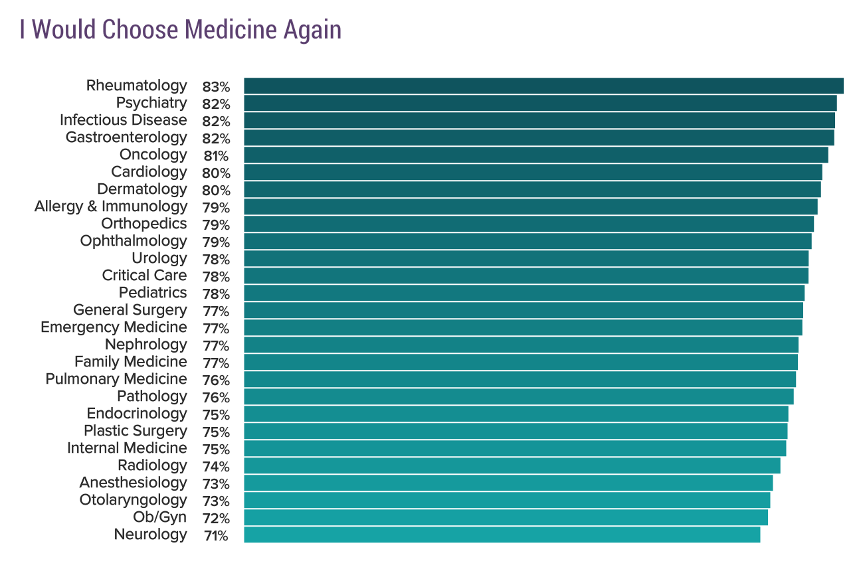This screenshot has width=857, height=583.
Task: Click the Family Medicine bar
Action: [521, 362]
